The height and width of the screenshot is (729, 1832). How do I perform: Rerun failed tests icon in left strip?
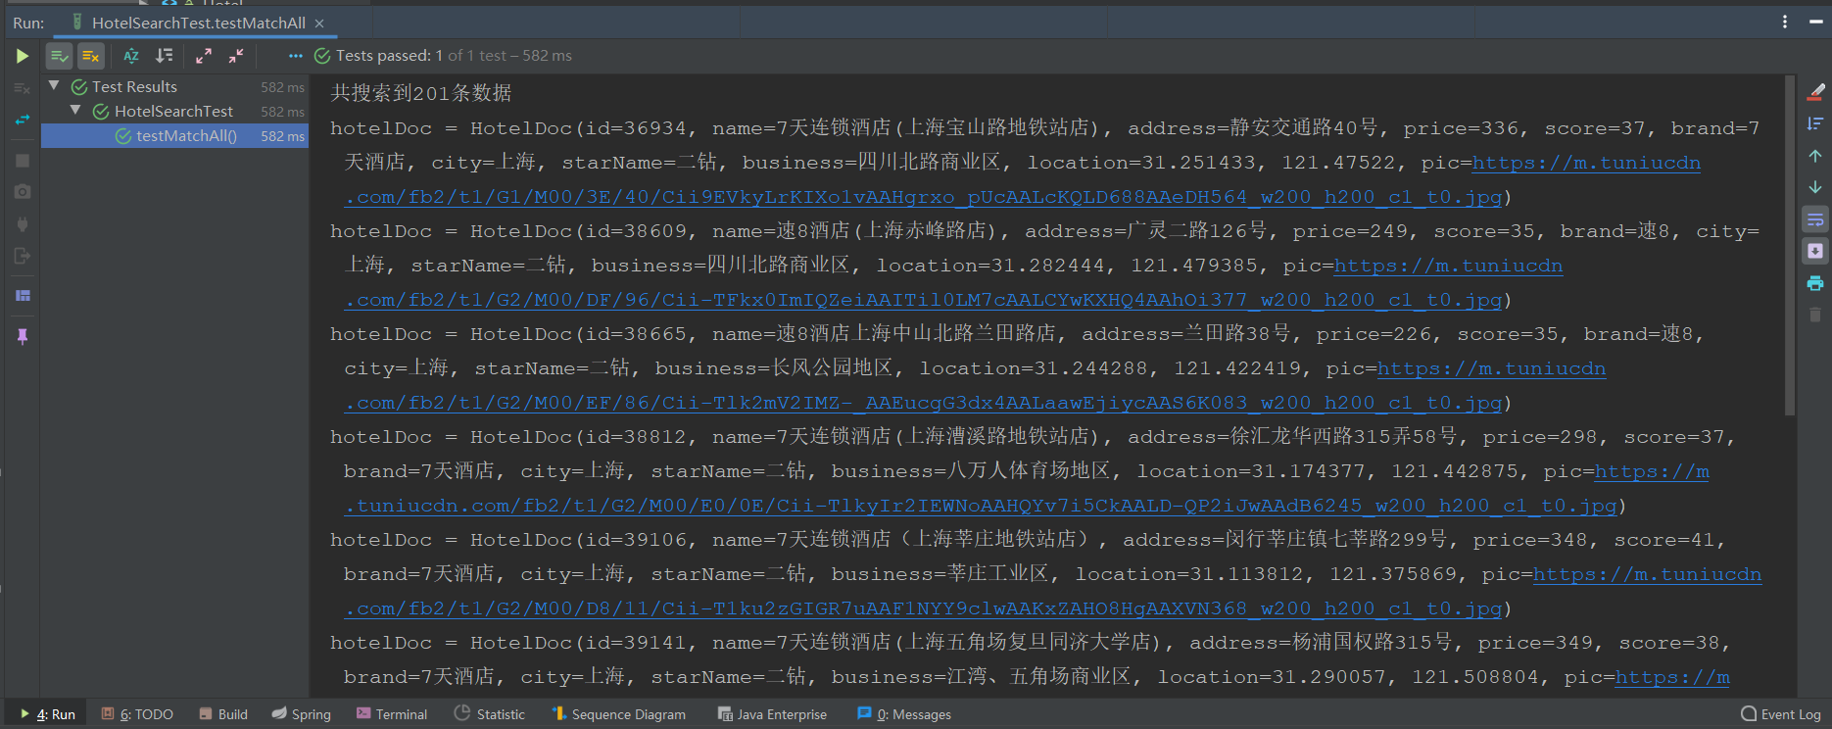tap(22, 88)
